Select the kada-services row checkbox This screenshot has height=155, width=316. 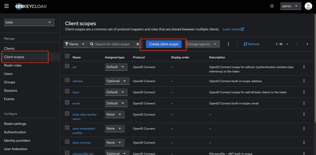[67, 142]
